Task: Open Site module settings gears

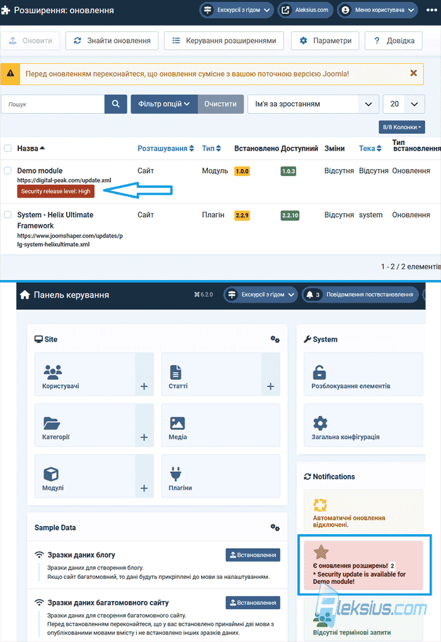Action: (x=275, y=339)
